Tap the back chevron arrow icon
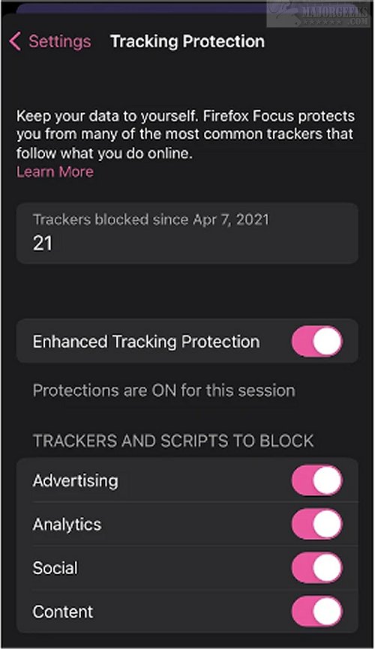Image resolution: width=375 pixels, height=649 pixels. point(15,41)
